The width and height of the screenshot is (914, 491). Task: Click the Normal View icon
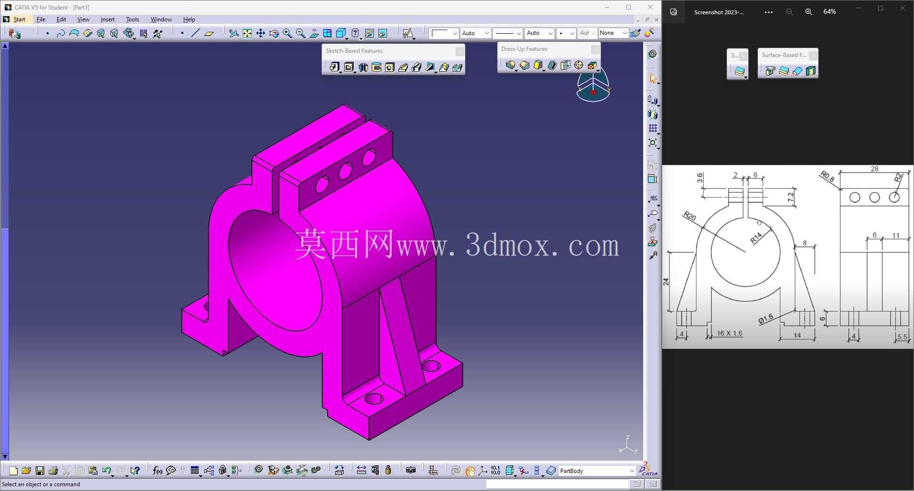coord(314,33)
